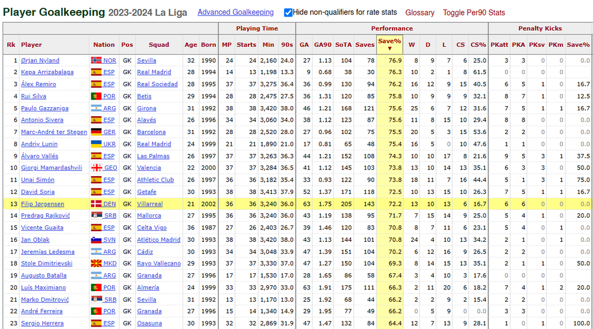Viewport: 593px width, 329px height.
Task: Click Georgia flag beside GEO
Action: [96, 168]
